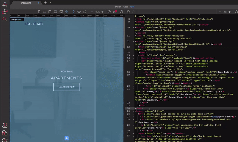This screenshot has width=238, height=142.
Task: Collapse code fold at line 25 header
Action: point(133,111)
